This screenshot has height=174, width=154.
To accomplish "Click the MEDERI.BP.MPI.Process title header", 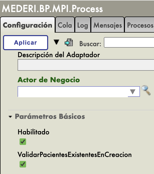I will pyautogui.click(x=52, y=9).
